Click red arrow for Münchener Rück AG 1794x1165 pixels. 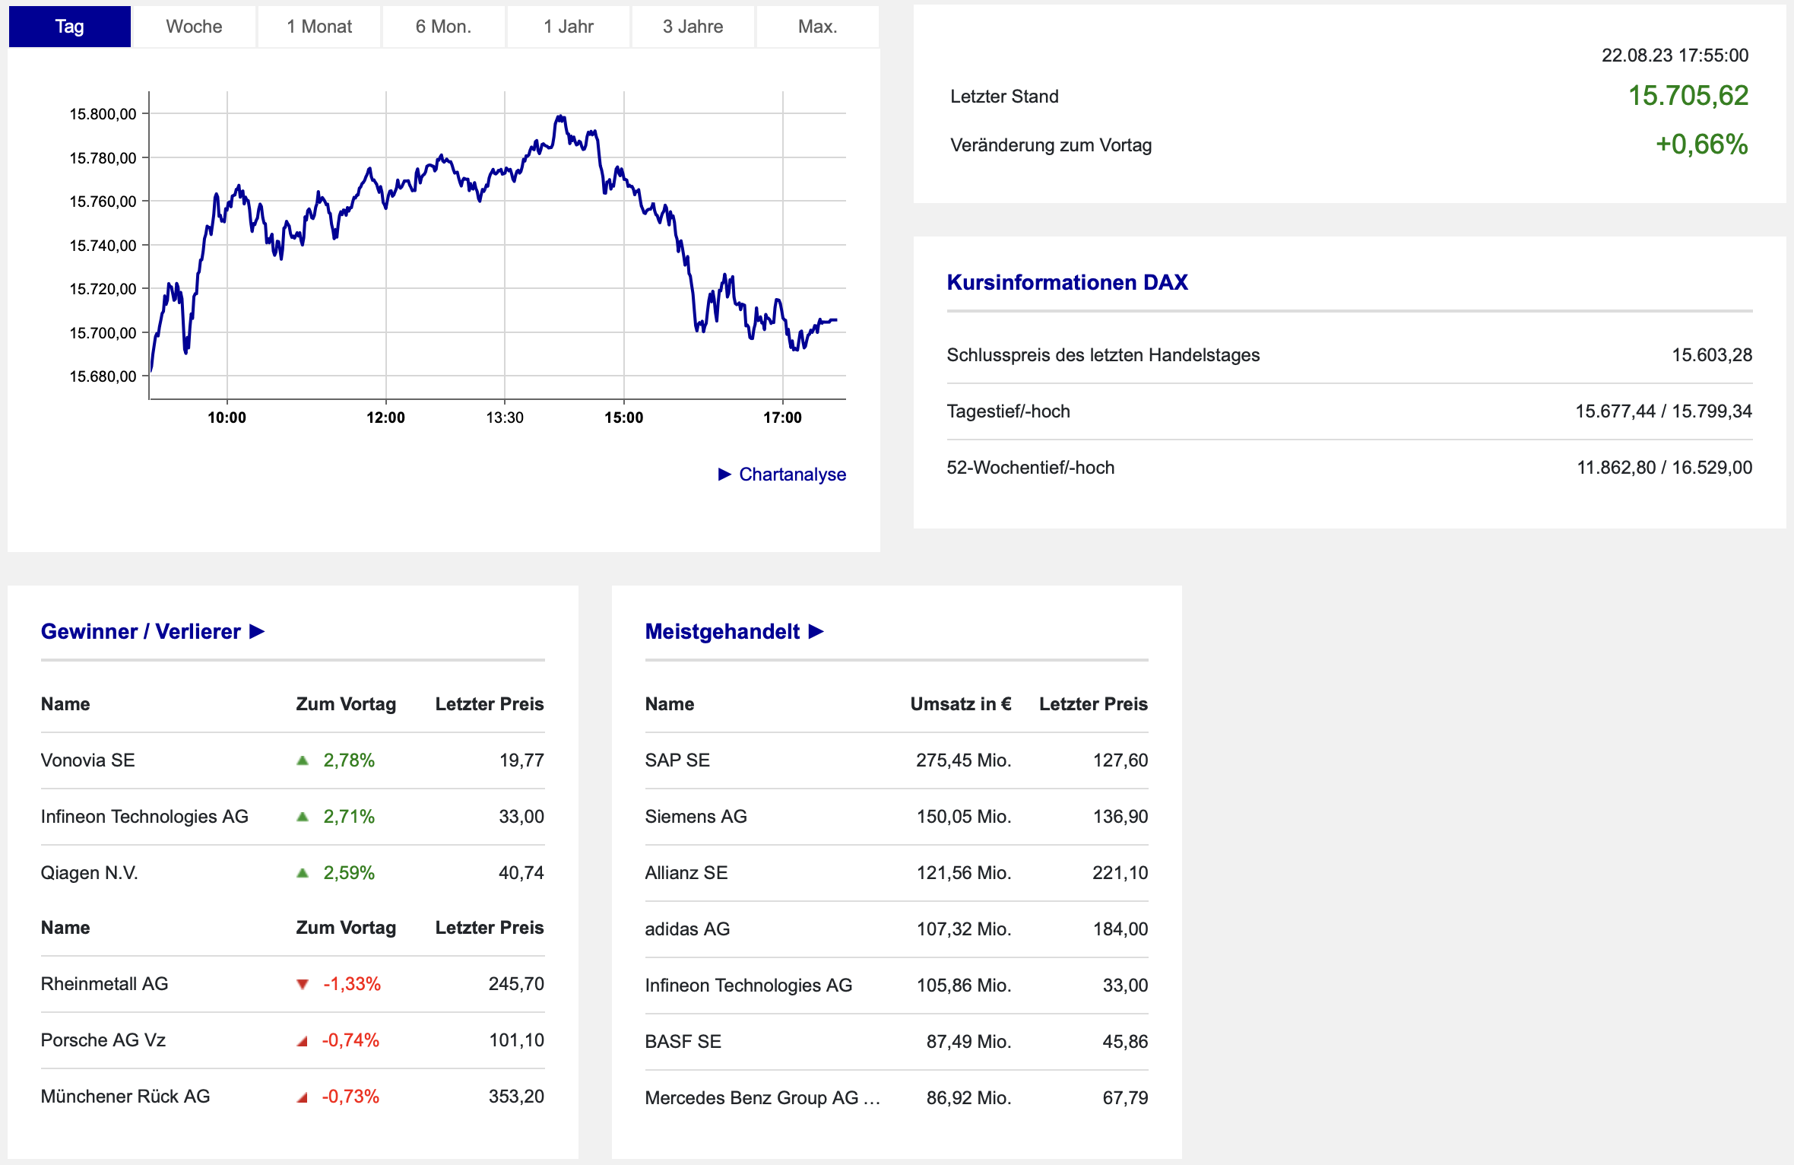point(303,1097)
